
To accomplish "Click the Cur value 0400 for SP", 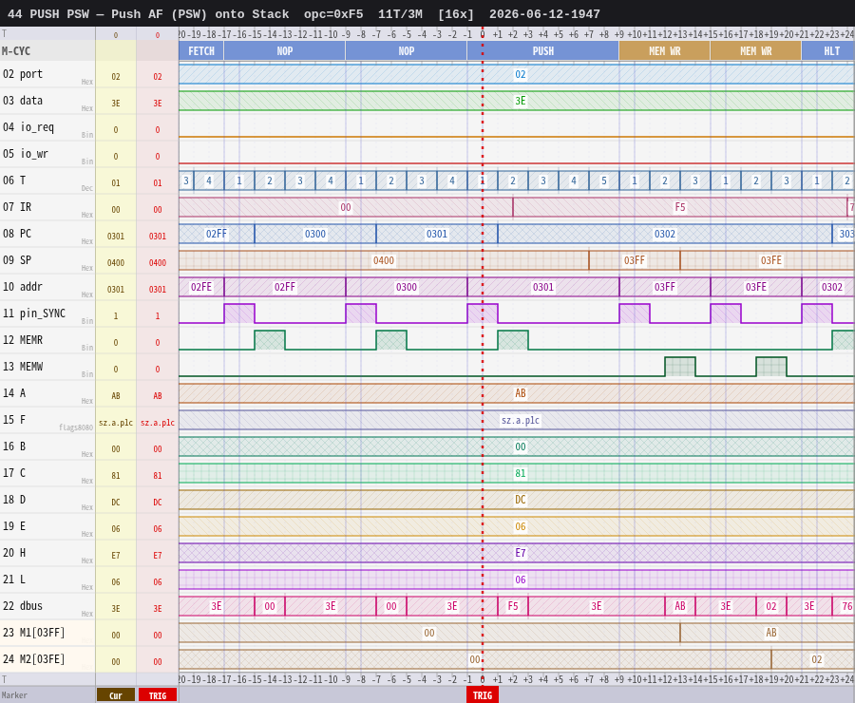I will (x=116, y=263).
